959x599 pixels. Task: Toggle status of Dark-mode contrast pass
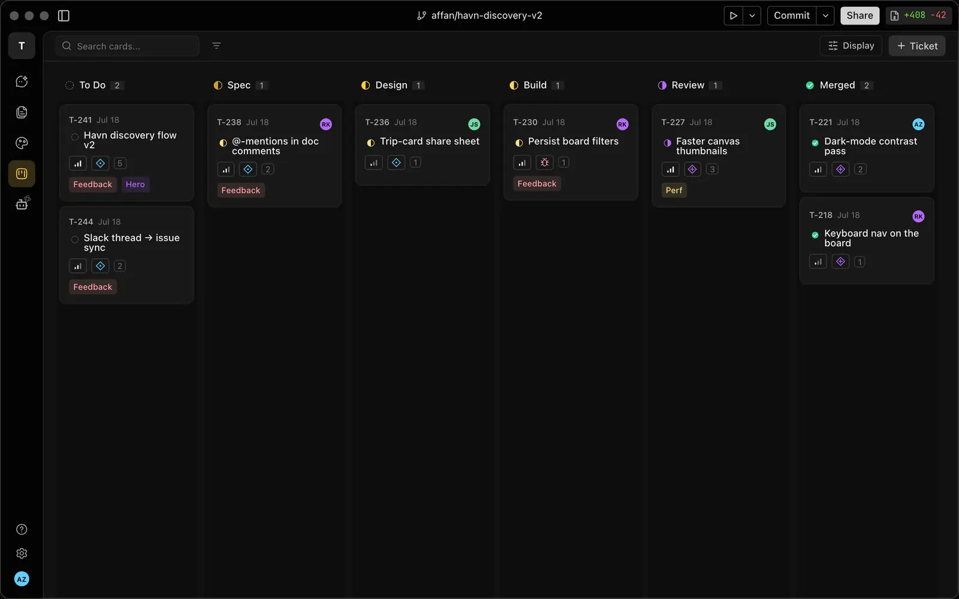point(815,143)
